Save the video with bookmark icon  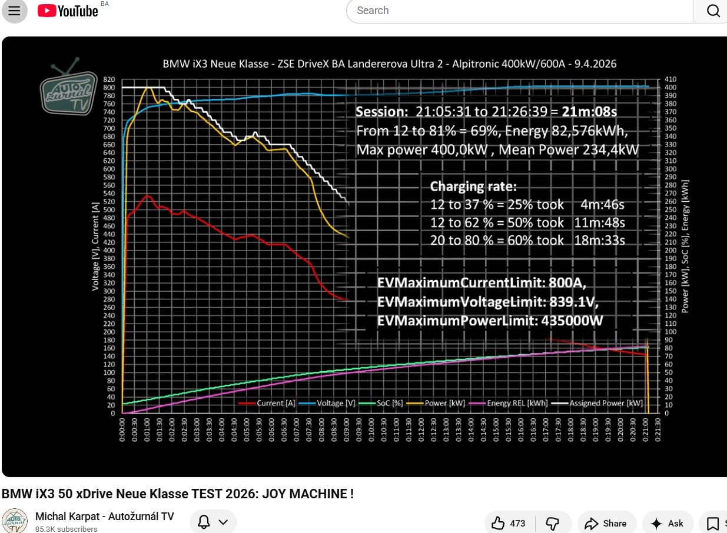(713, 523)
